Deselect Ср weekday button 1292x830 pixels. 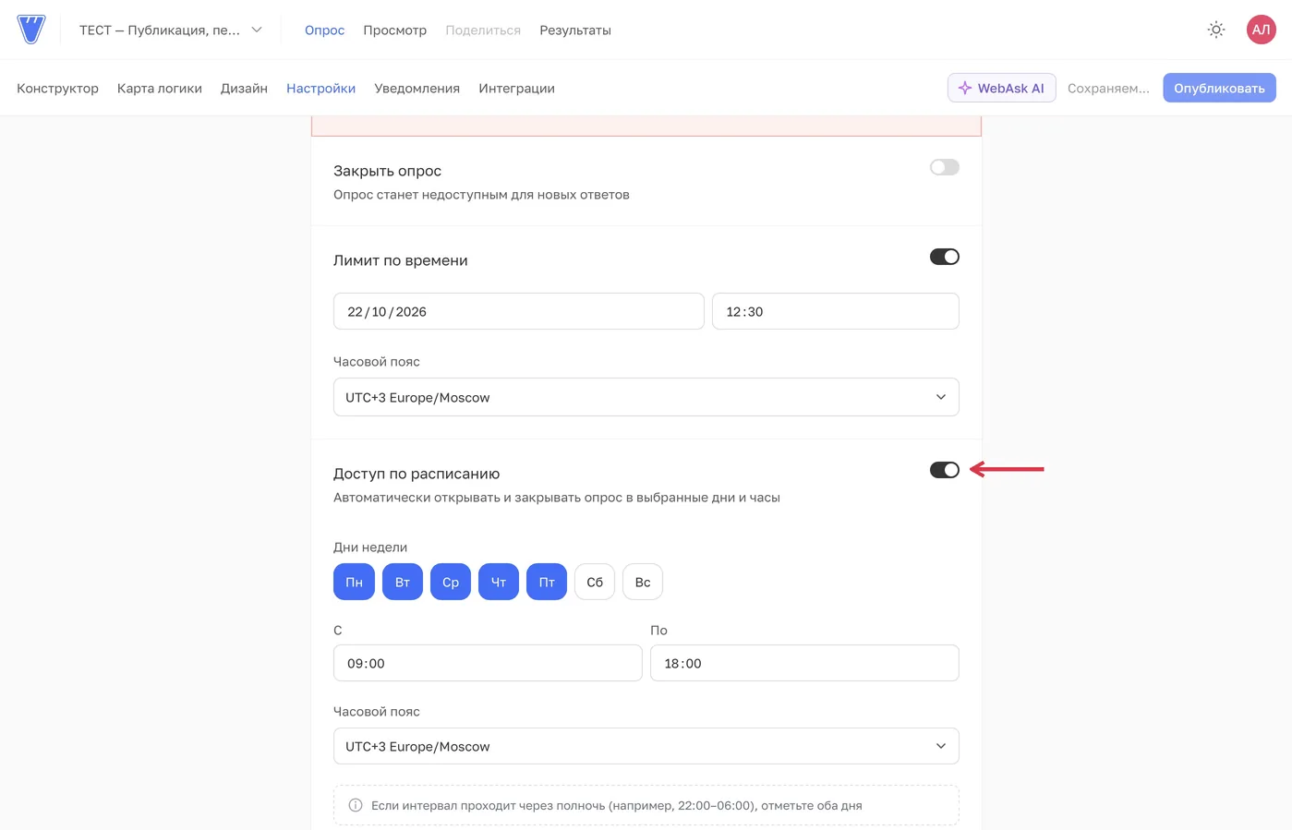click(x=451, y=582)
